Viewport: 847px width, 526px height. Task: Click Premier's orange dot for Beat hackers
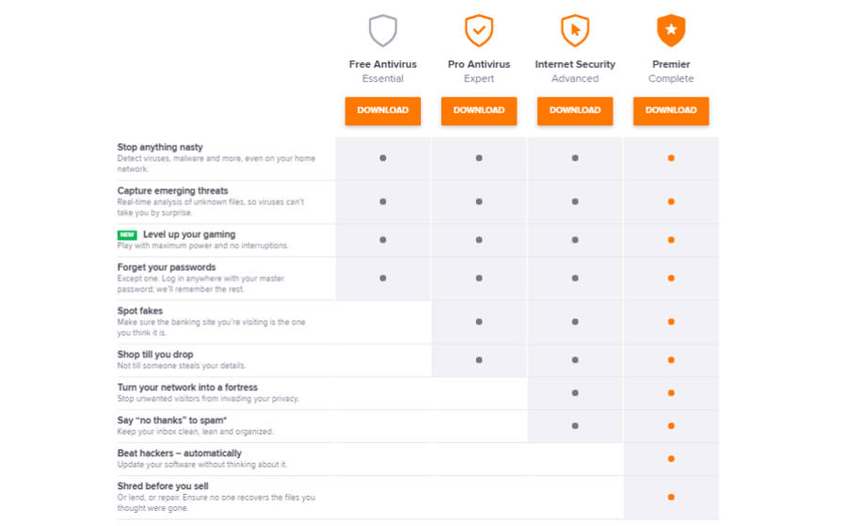(x=671, y=458)
